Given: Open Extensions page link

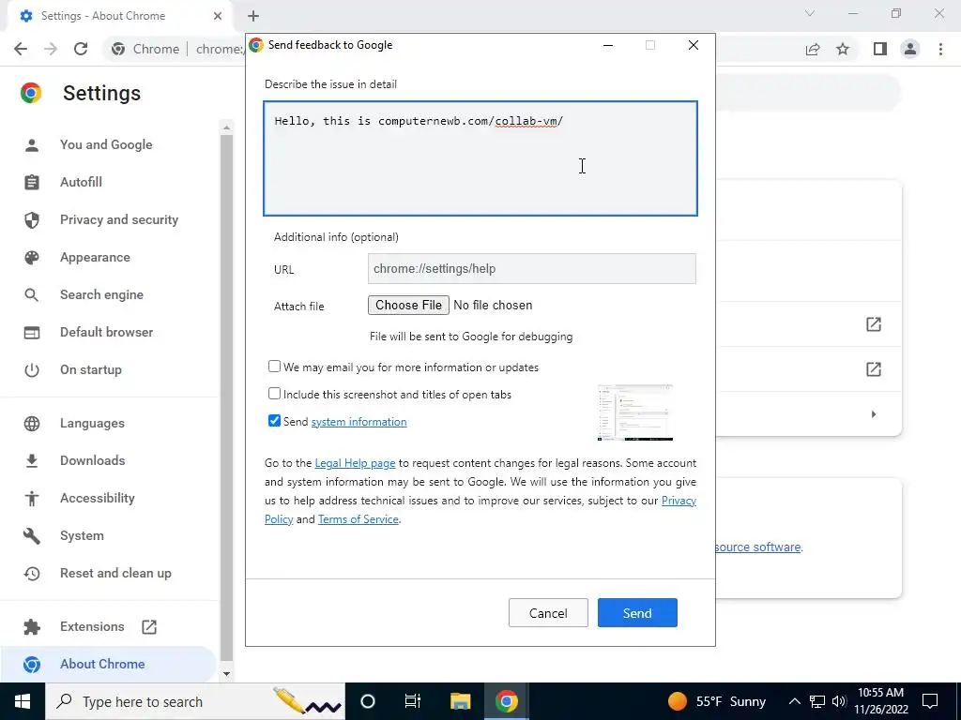Looking at the screenshot, I should (92, 626).
